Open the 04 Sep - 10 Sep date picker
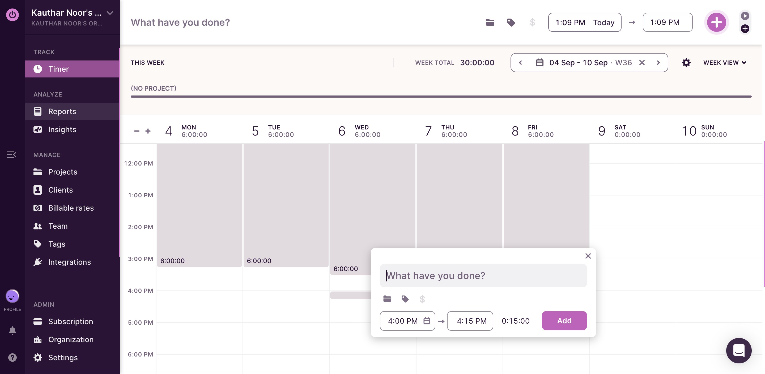This screenshot has height=374, width=765. pos(578,63)
